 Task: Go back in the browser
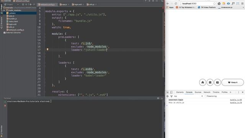point(168,3)
